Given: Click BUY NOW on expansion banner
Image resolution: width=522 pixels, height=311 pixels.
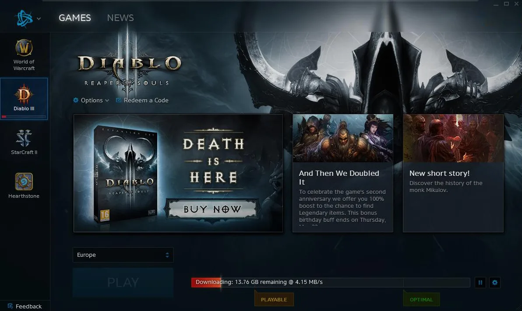Looking at the screenshot, I should pyautogui.click(x=212, y=209).
